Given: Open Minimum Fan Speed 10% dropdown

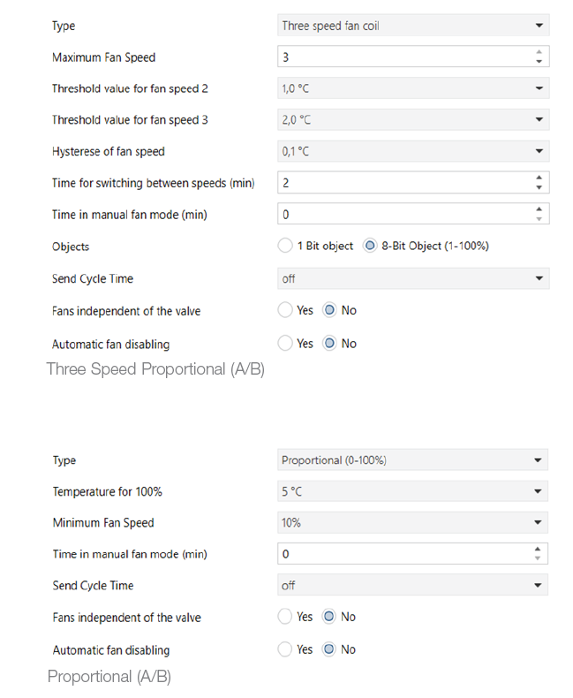Looking at the screenshot, I should (412, 522).
